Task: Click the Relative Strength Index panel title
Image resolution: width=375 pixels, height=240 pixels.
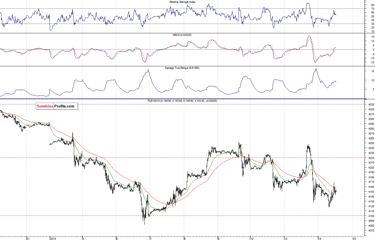Action: pyautogui.click(x=182, y=2)
